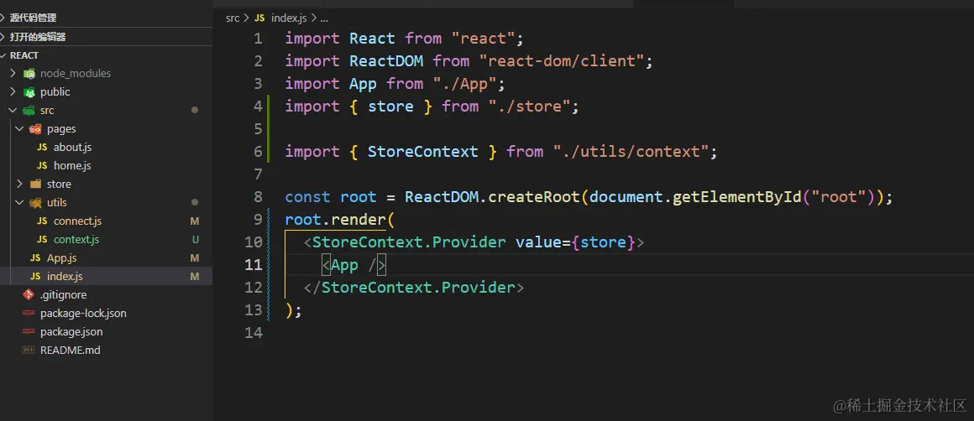Click the public folder icon
The image size is (974, 421).
click(29, 91)
